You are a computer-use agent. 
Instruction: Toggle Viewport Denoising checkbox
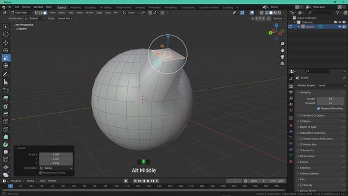click(x=319, y=108)
